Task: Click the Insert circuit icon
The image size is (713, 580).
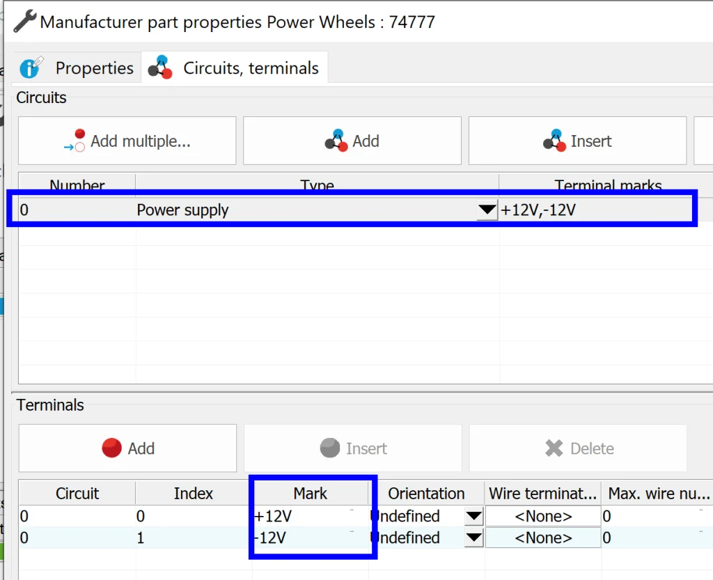Action: [x=554, y=141]
